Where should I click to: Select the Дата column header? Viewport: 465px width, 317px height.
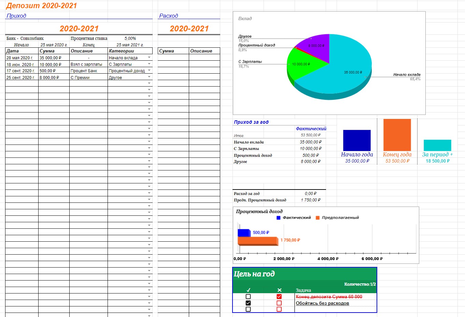pos(22,51)
